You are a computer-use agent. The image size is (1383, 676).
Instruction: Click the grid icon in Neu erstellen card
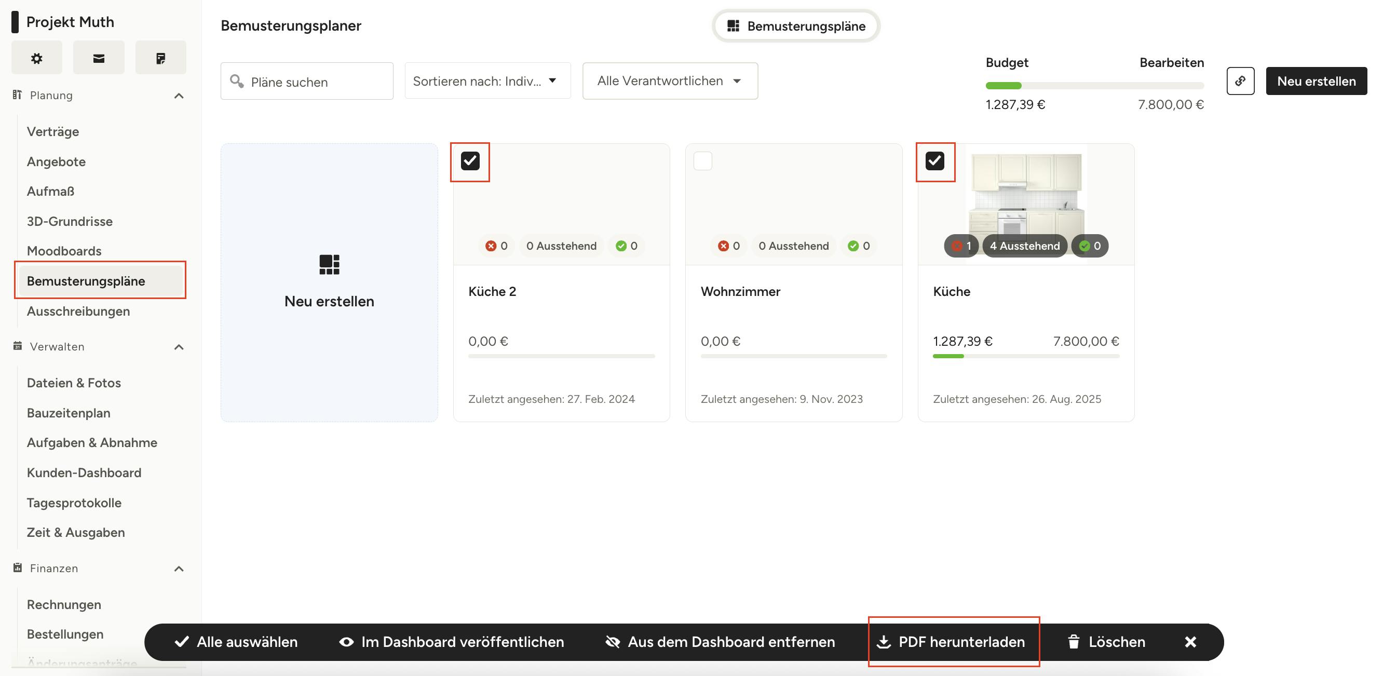329,264
